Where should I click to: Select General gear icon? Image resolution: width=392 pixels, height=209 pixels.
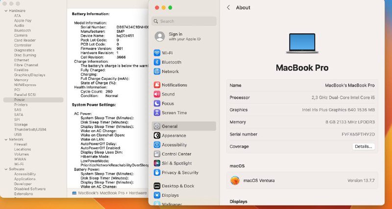coord(157,126)
